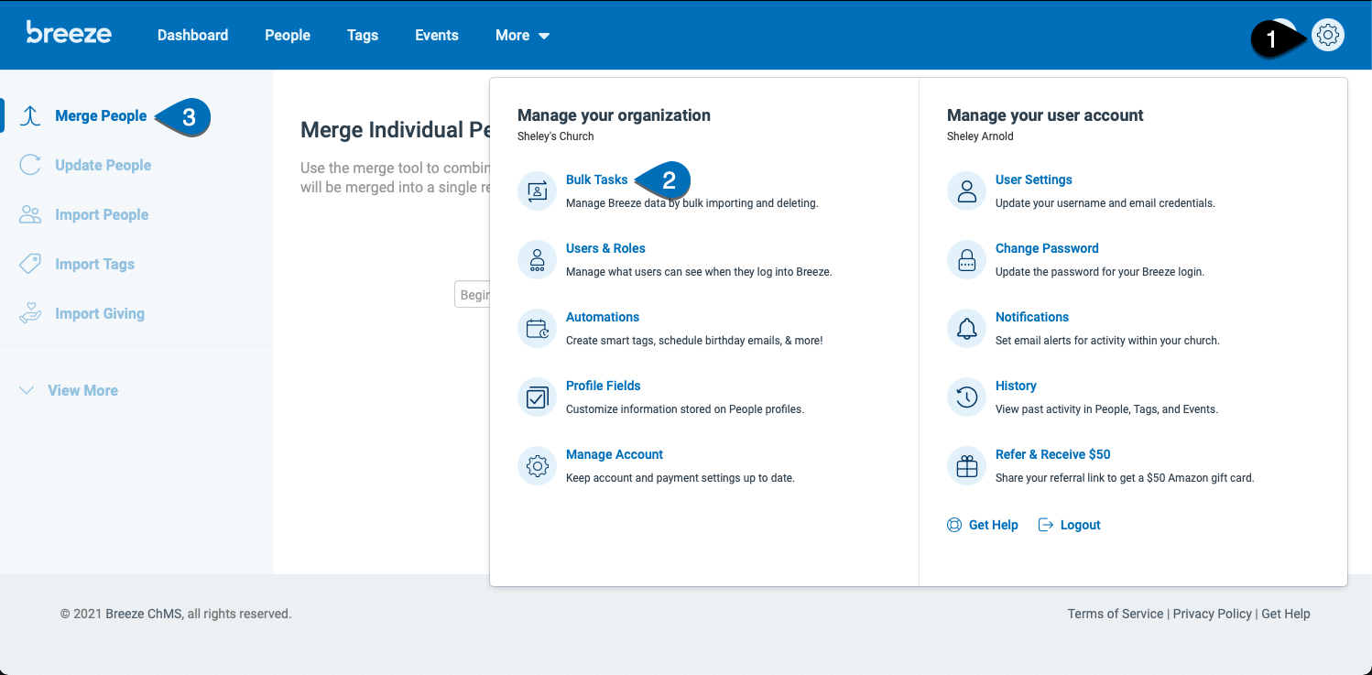The height and width of the screenshot is (675, 1372).
Task: Open the Notifications link
Action: pyautogui.click(x=1032, y=317)
